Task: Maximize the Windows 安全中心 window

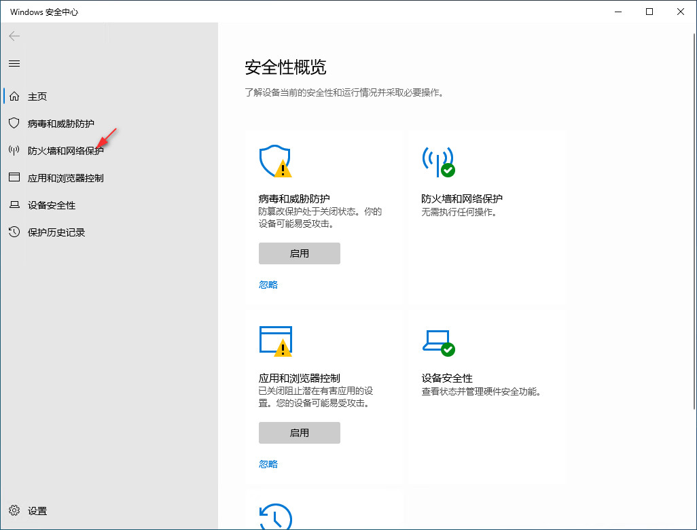Action: pyautogui.click(x=649, y=12)
